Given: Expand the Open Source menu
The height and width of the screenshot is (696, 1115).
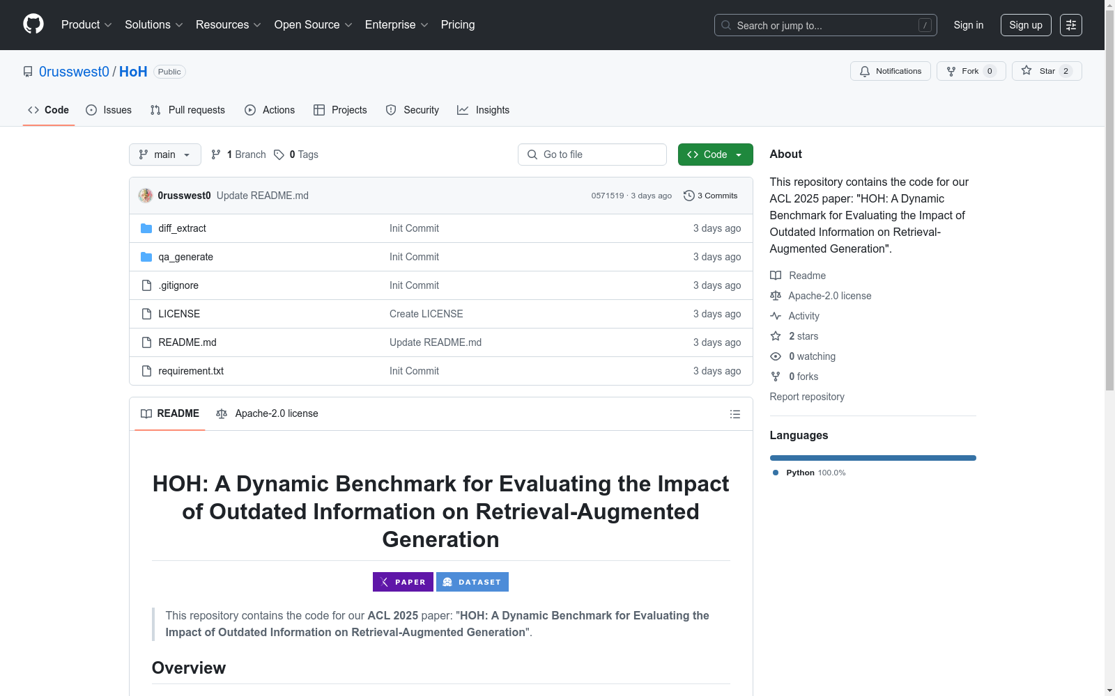Looking at the screenshot, I should coord(314,24).
